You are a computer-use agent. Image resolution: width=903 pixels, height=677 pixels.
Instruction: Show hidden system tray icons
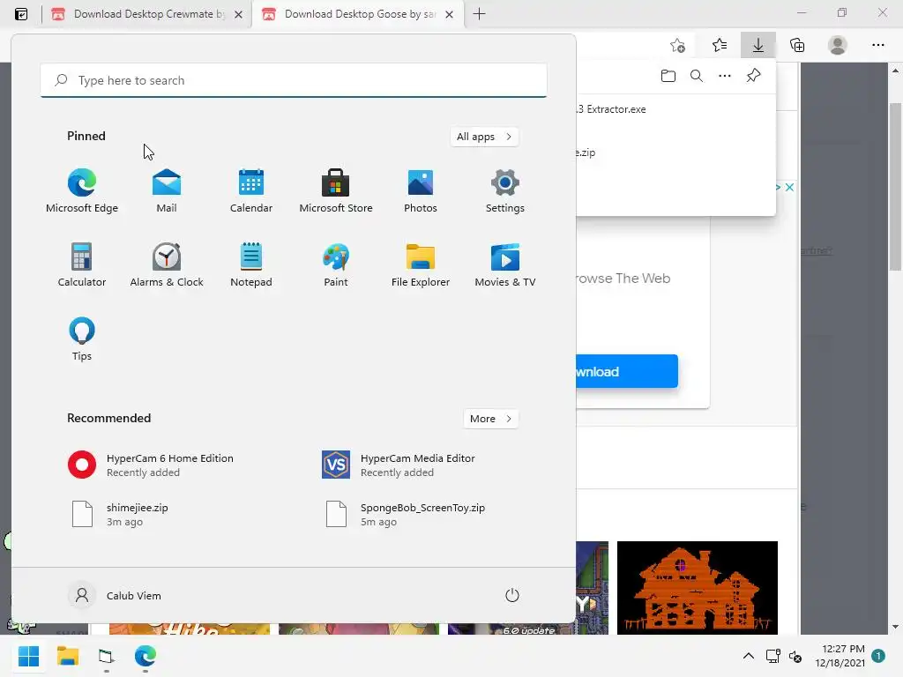tap(748, 656)
